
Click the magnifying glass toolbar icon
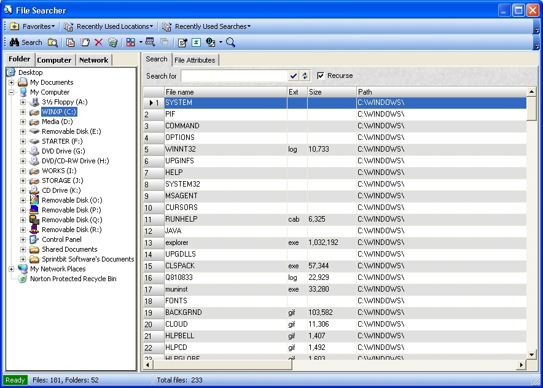click(230, 42)
